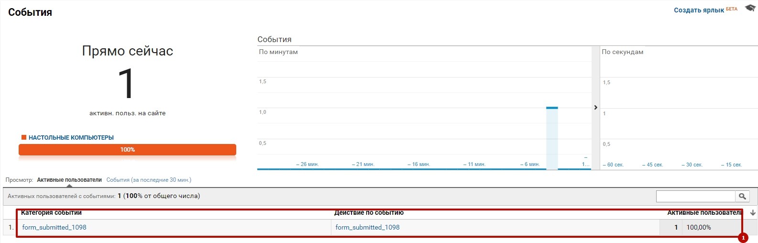Click the red annotation marker numbered 1
This screenshot has width=758, height=243.
tap(743, 238)
